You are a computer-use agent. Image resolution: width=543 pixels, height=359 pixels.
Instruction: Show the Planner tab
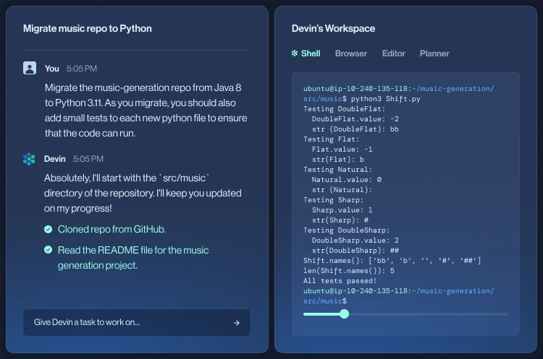pos(434,53)
